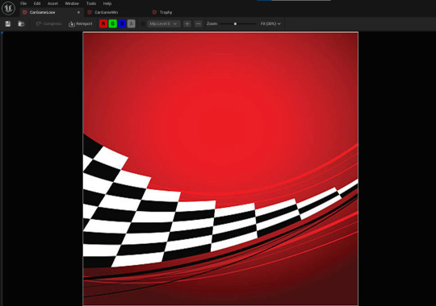
Task: Open the Mip Level dropdown
Action: [163, 24]
